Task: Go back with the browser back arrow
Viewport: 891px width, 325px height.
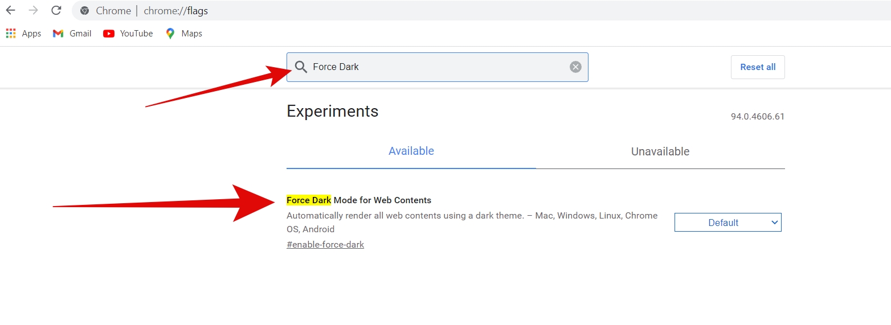Action: 11,10
